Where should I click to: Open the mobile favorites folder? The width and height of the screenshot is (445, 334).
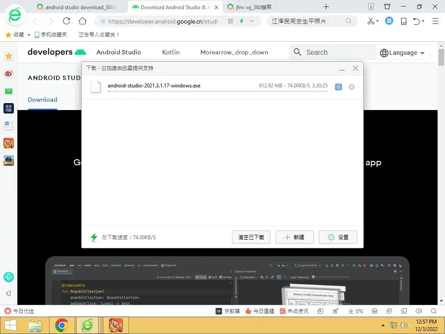coord(50,35)
